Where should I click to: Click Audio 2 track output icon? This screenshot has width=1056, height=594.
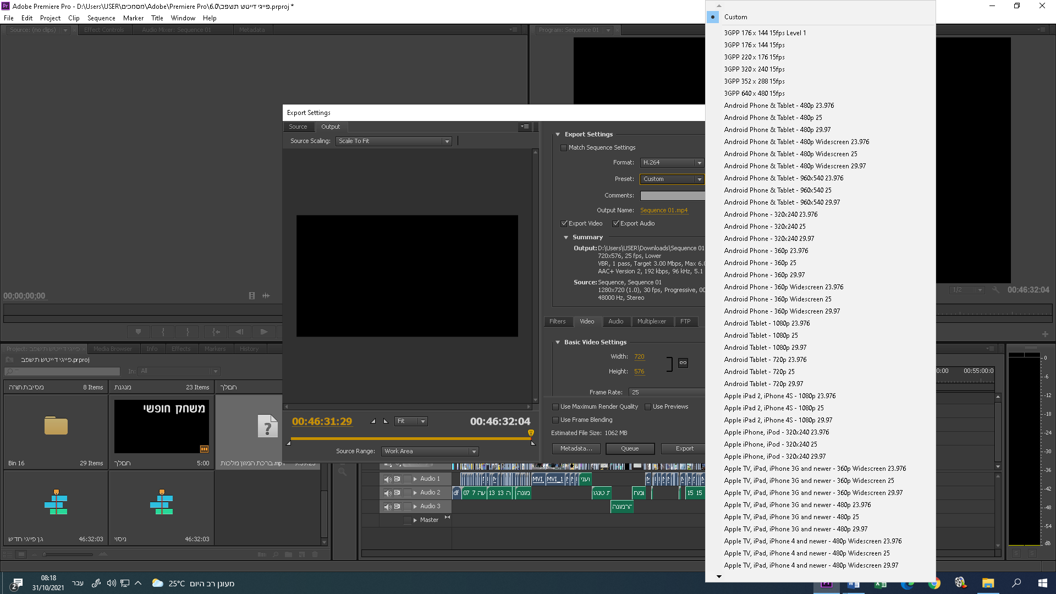[x=397, y=493]
